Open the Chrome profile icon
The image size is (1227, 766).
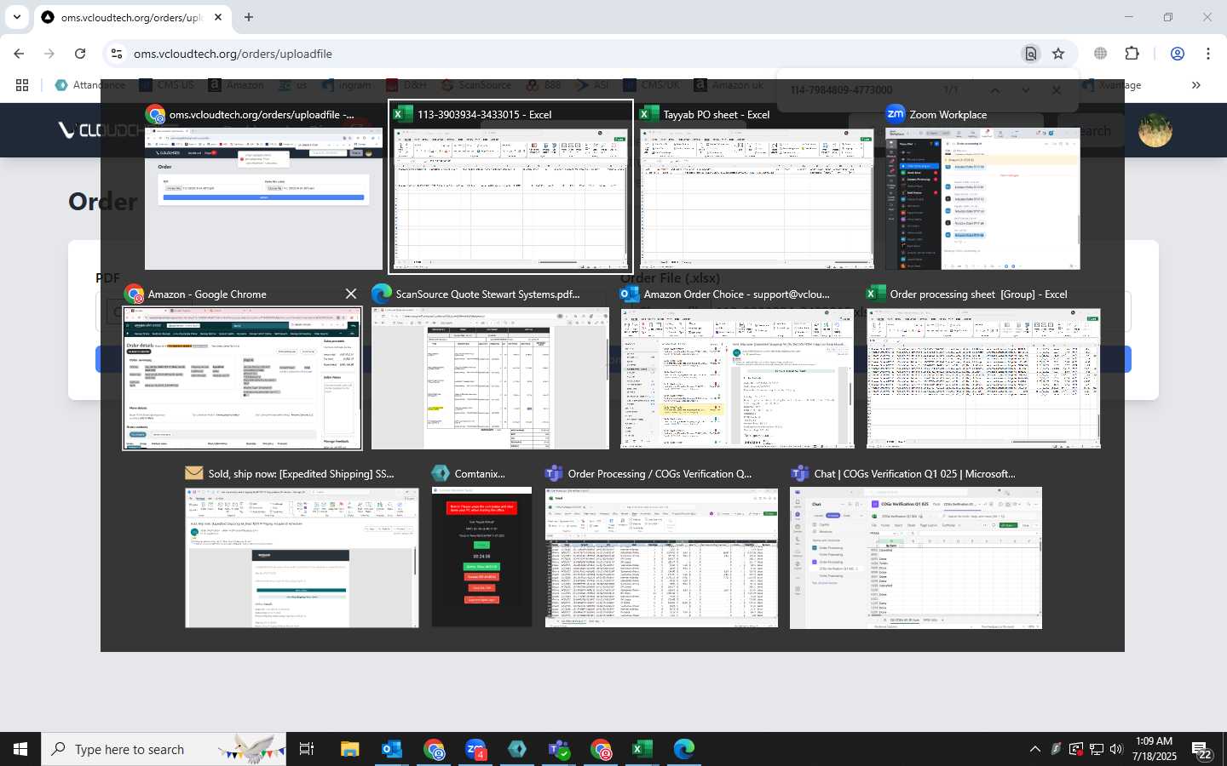(x=1178, y=54)
